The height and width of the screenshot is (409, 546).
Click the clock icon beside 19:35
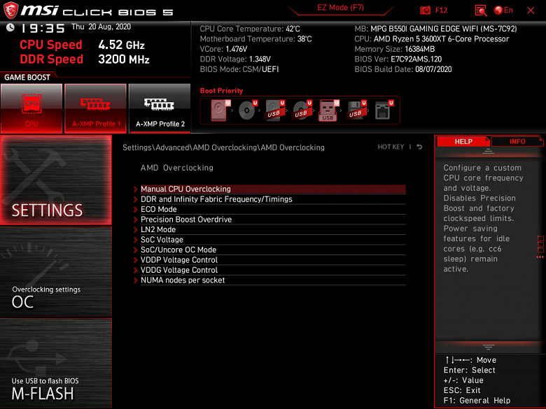pyautogui.click(x=10, y=27)
